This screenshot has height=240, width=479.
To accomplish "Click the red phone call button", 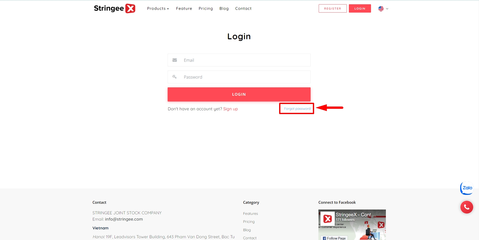I will [x=467, y=207].
